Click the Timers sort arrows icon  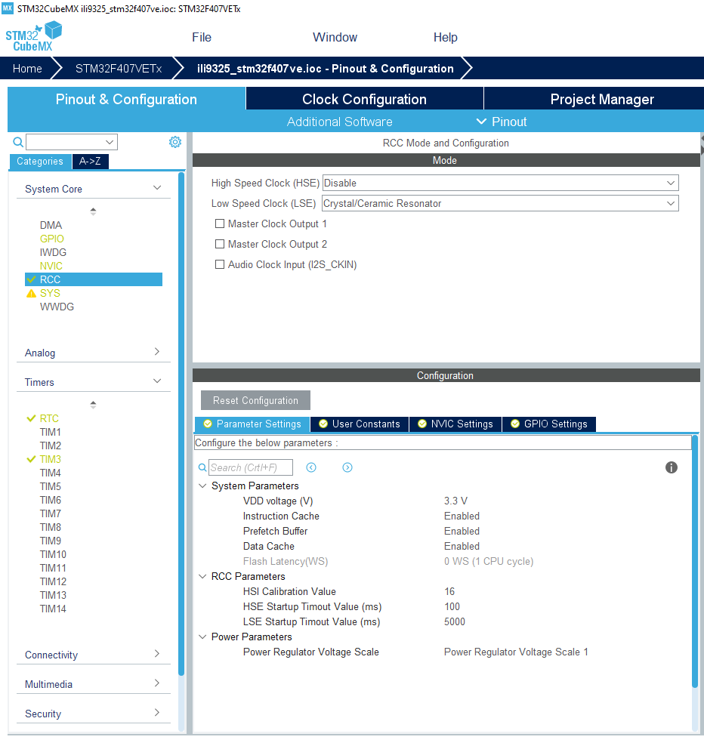pyautogui.click(x=93, y=405)
